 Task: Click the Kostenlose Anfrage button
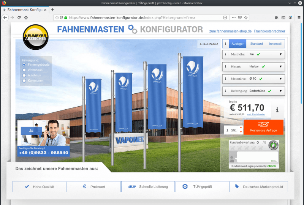tap(263, 127)
